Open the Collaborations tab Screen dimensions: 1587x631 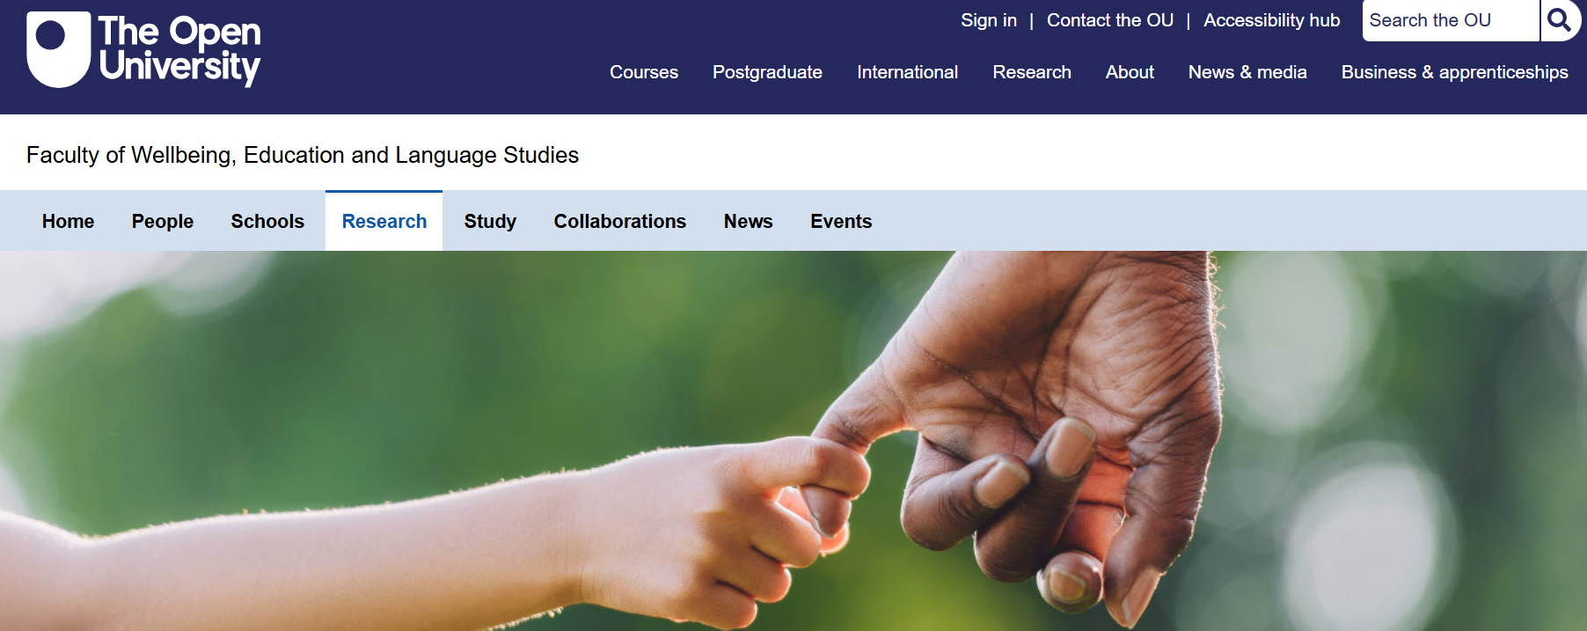[x=619, y=222]
